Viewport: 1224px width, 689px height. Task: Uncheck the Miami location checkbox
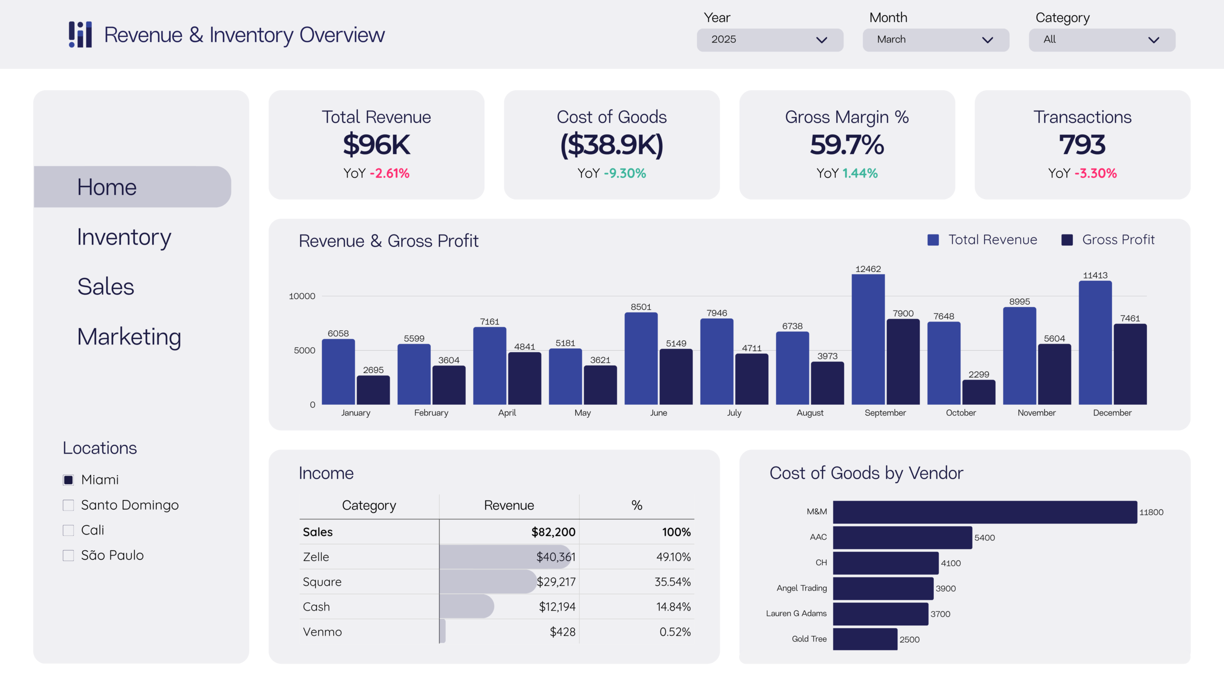click(x=68, y=480)
